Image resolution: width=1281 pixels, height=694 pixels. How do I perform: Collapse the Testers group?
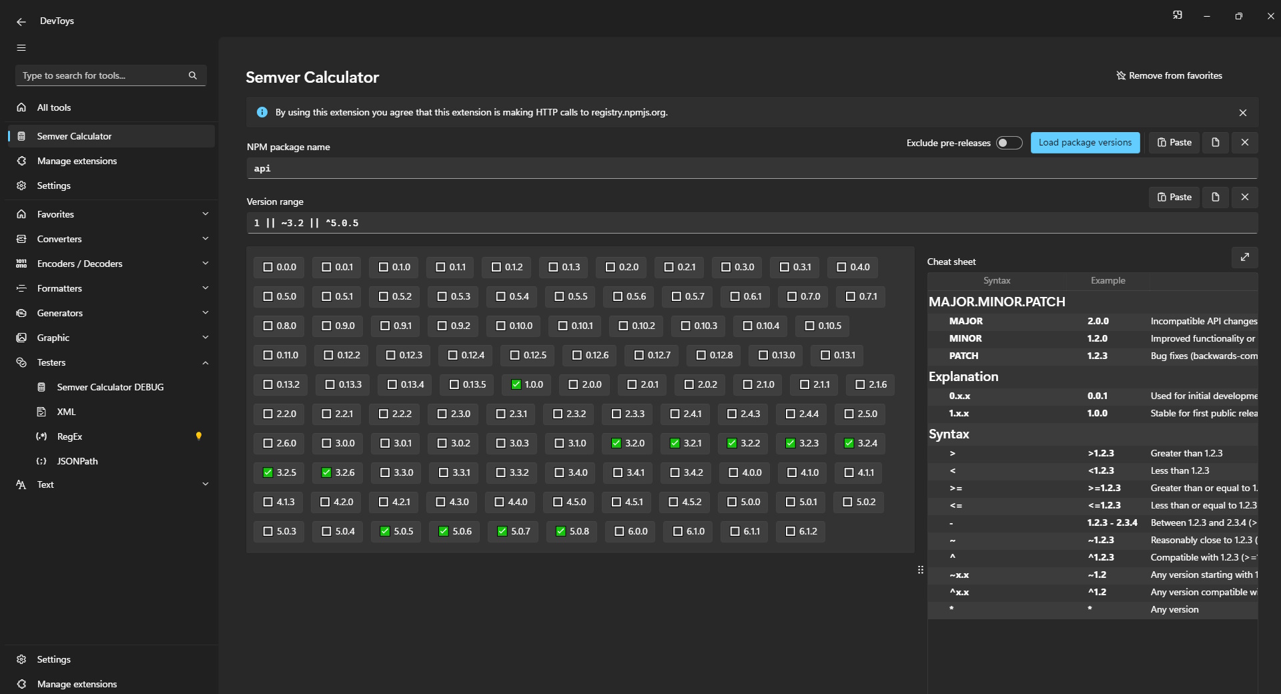(x=111, y=362)
